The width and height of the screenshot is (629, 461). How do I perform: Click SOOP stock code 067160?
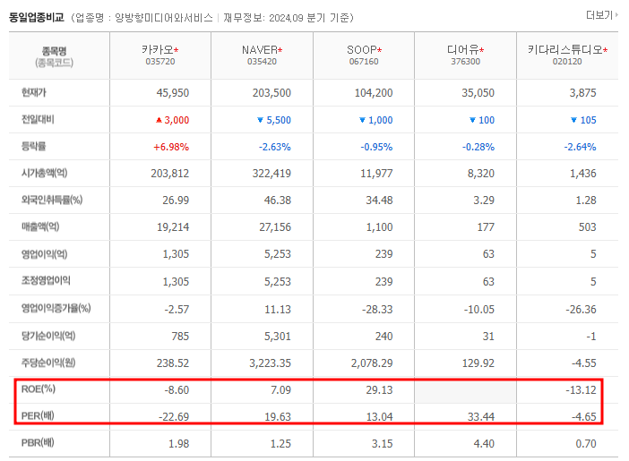(x=364, y=62)
